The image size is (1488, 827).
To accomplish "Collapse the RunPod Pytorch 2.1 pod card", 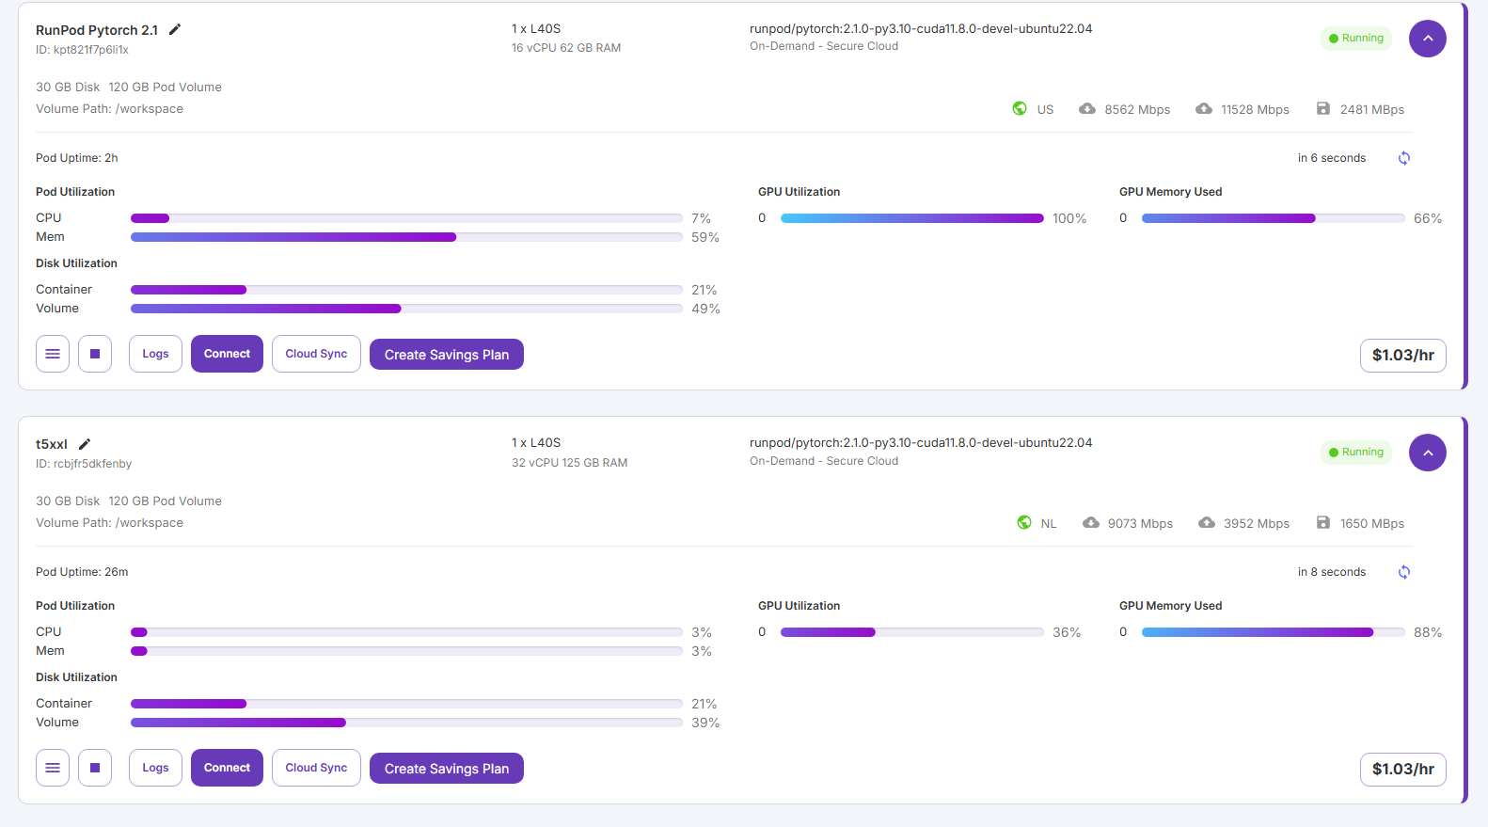I will [1427, 39].
